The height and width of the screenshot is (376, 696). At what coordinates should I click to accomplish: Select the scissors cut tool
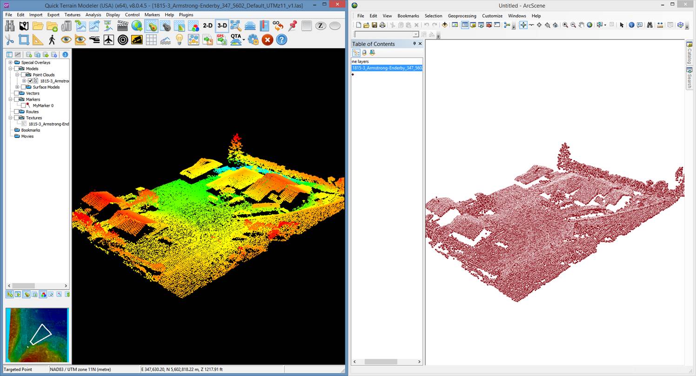pyautogui.click(x=9, y=40)
